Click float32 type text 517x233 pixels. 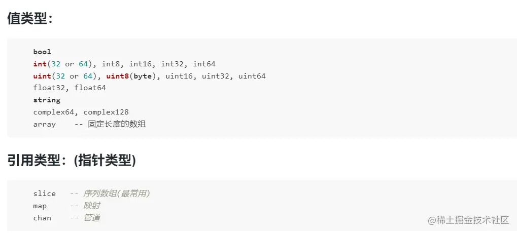click(51, 88)
